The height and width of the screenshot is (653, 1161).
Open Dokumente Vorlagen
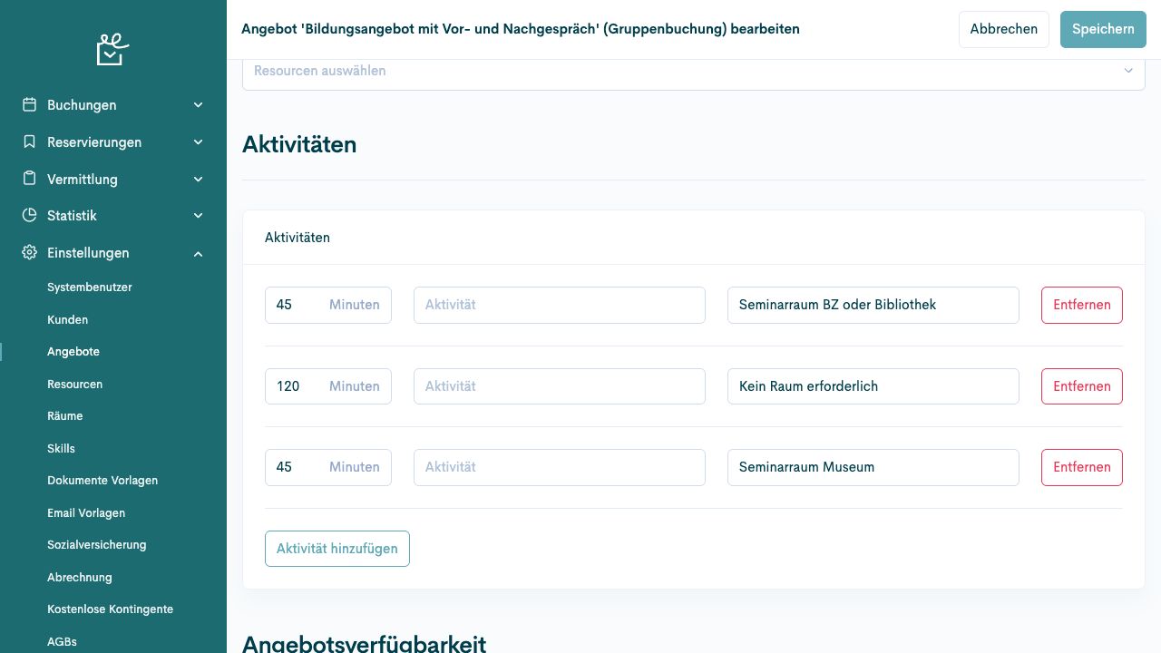click(102, 481)
